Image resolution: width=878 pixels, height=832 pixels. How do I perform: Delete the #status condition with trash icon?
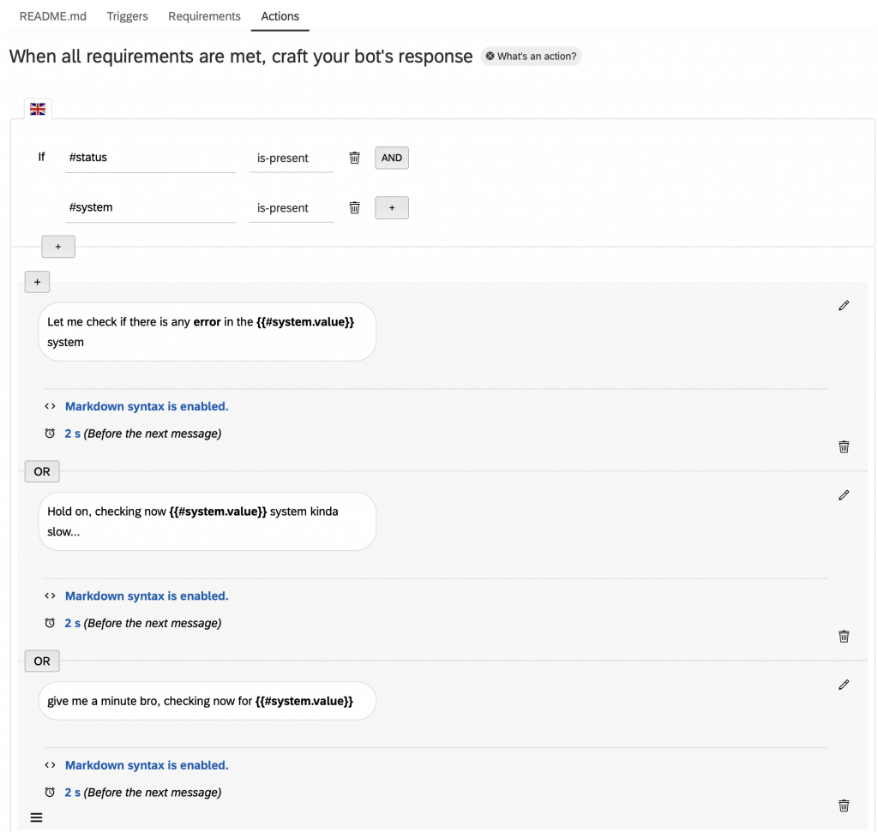[354, 158]
